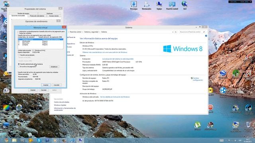Click the blue chat bubble taskbar icon
This screenshot has width=255, height=143.
coord(47,140)
